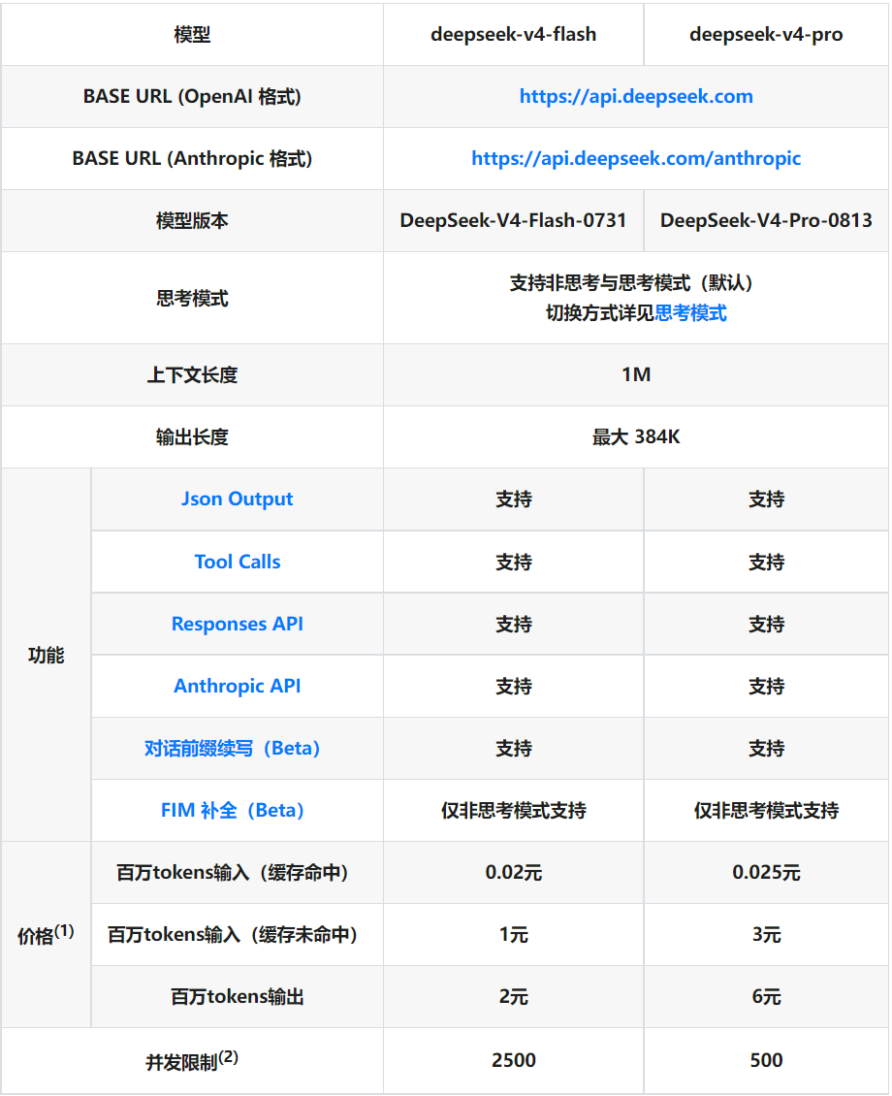Select the 2500 concurrency value
Image resolution: width=892 pixels, height=1096 pixels.
(514, 1061)
